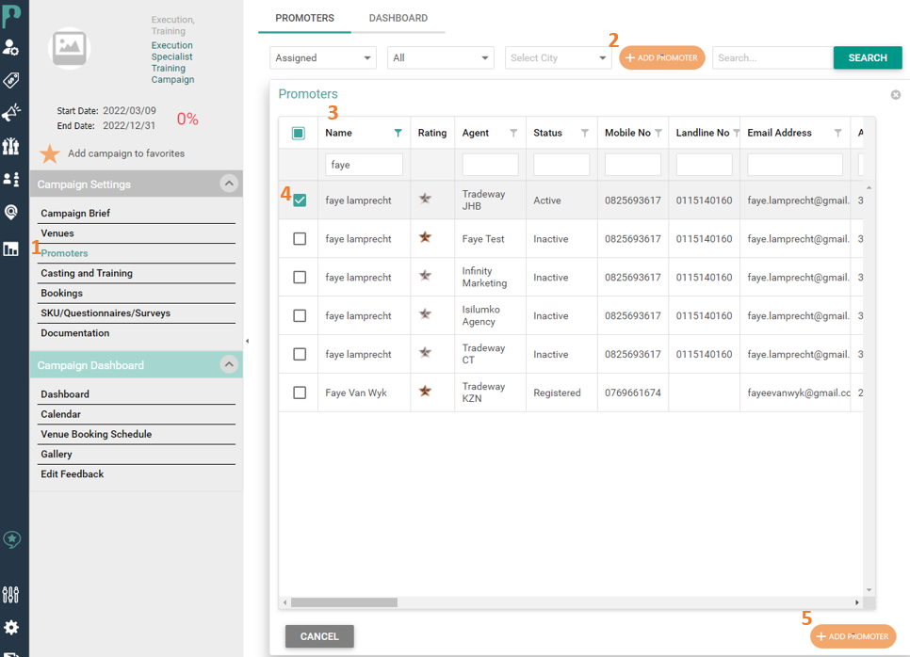Check the checkbox next to Faye Test row

click(x=298, y=238)
